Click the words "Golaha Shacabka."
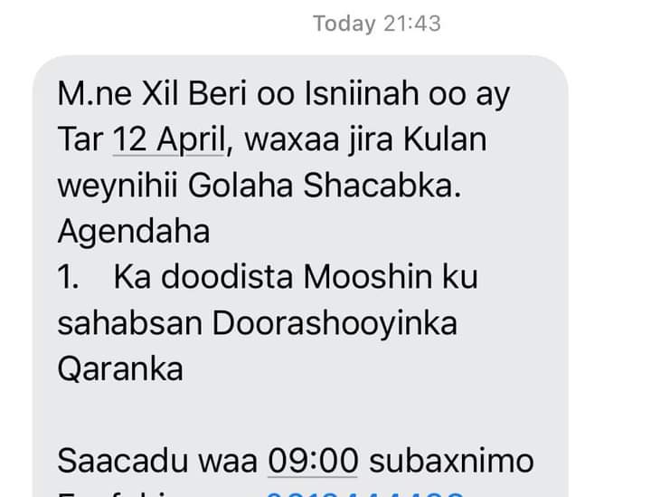This screenshot has height=497, width=651. [x=325, y=186]
